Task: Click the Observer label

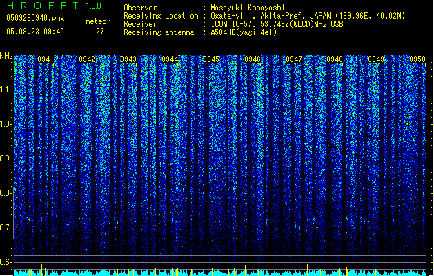Action: (140, 8)
